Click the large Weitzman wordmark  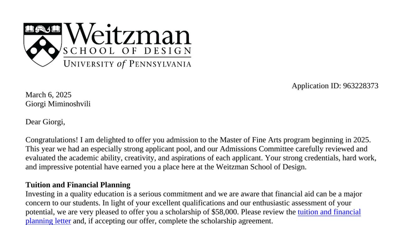pos(127,34)
